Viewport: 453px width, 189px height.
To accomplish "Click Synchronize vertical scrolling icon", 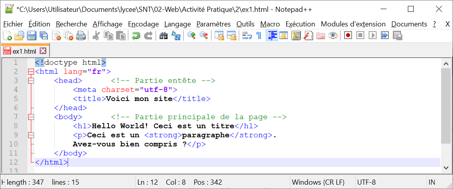I will (219, 36).
